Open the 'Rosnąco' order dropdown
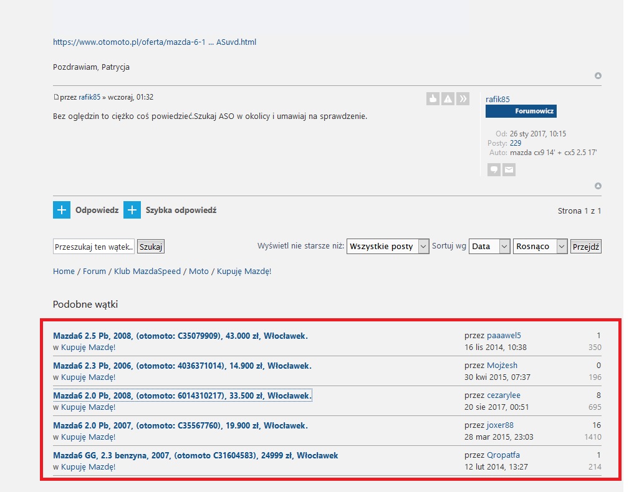Screen dimensions: 629x492 [x=540, y=247]
